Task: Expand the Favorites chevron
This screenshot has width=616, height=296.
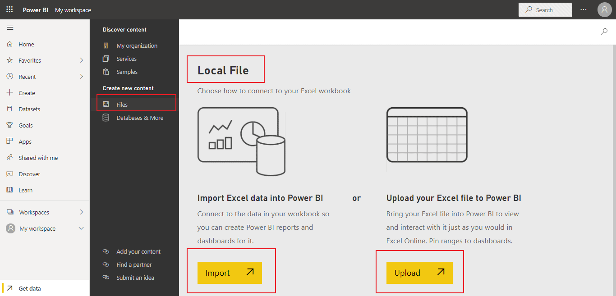Action: tap(82, 60)
